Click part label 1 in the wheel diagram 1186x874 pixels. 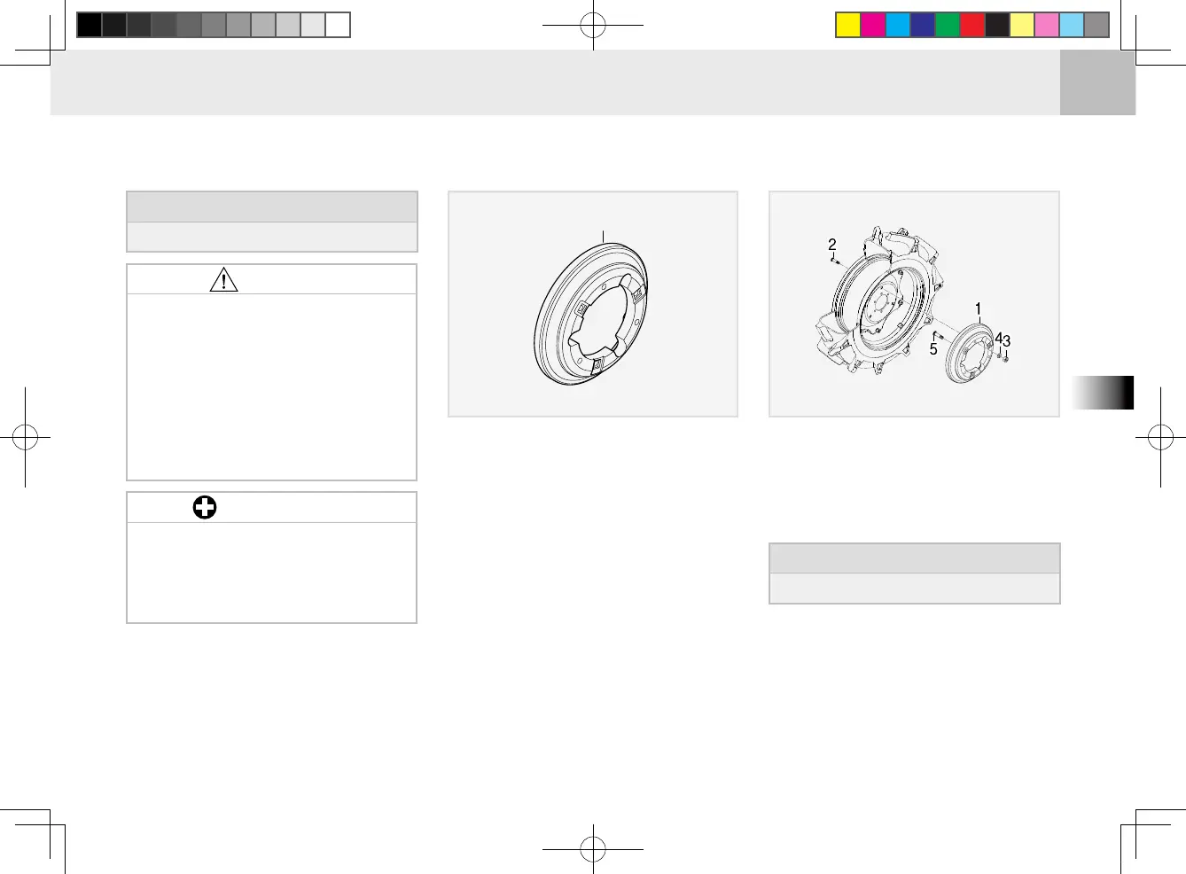979,309
